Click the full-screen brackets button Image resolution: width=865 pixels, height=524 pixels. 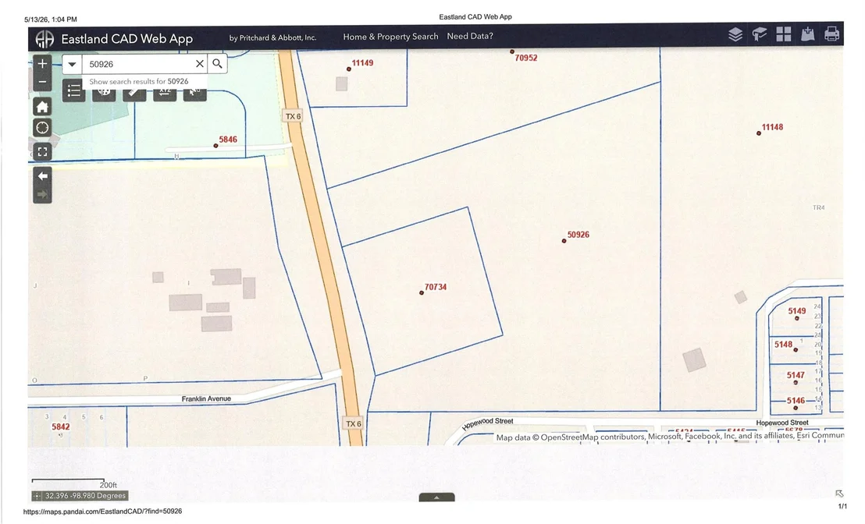click(x=42, y=151)
